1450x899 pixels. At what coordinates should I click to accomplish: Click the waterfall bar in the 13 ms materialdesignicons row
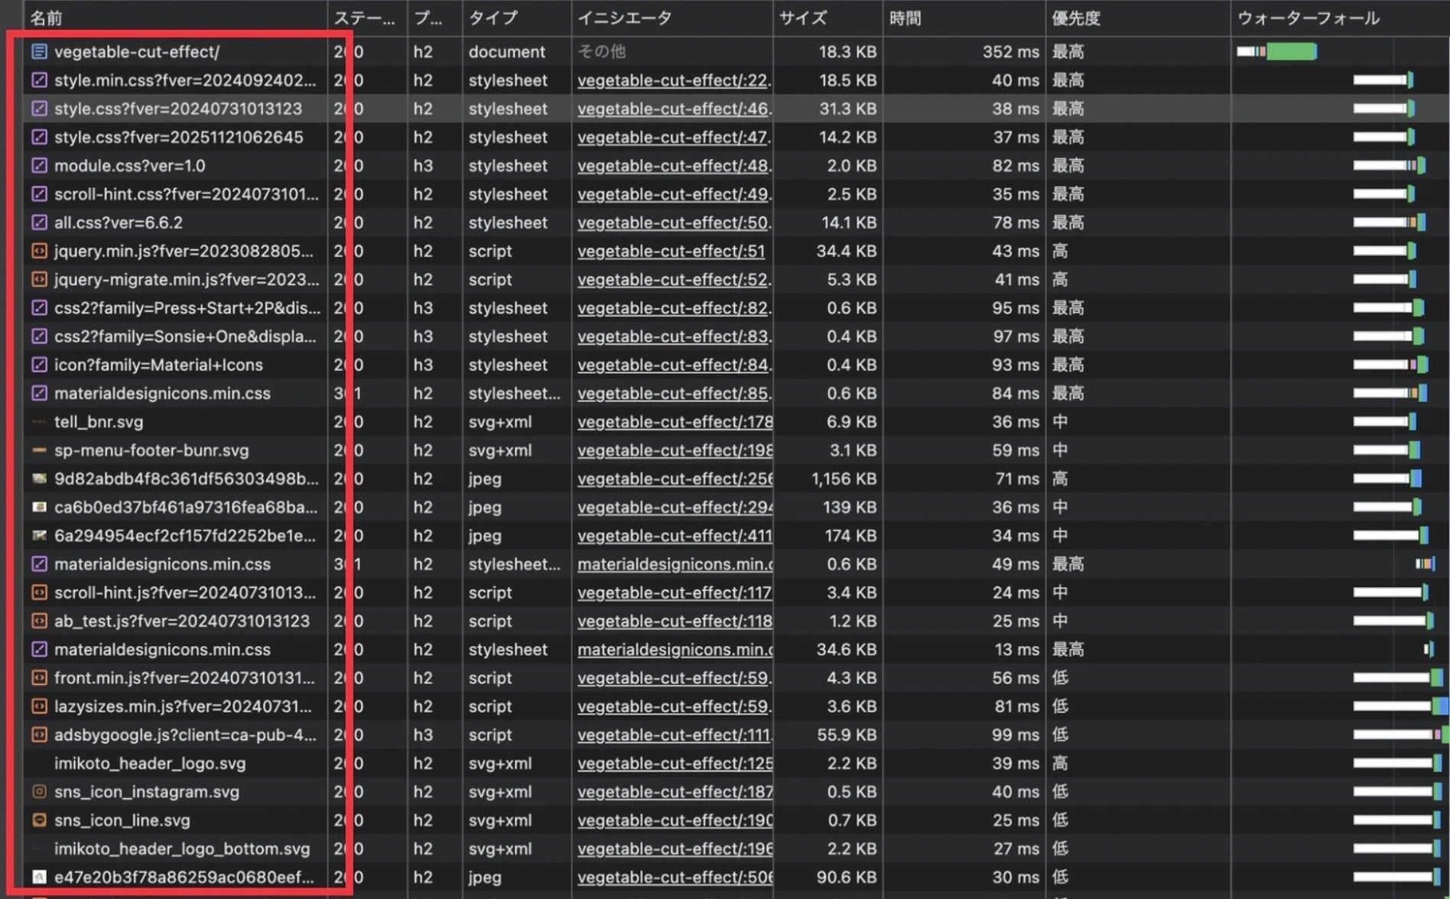1428,650
